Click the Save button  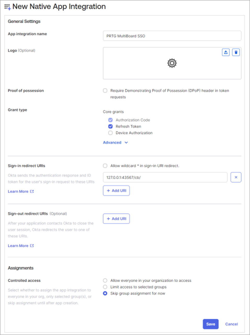pyautogui.click(x=211, y=324)
